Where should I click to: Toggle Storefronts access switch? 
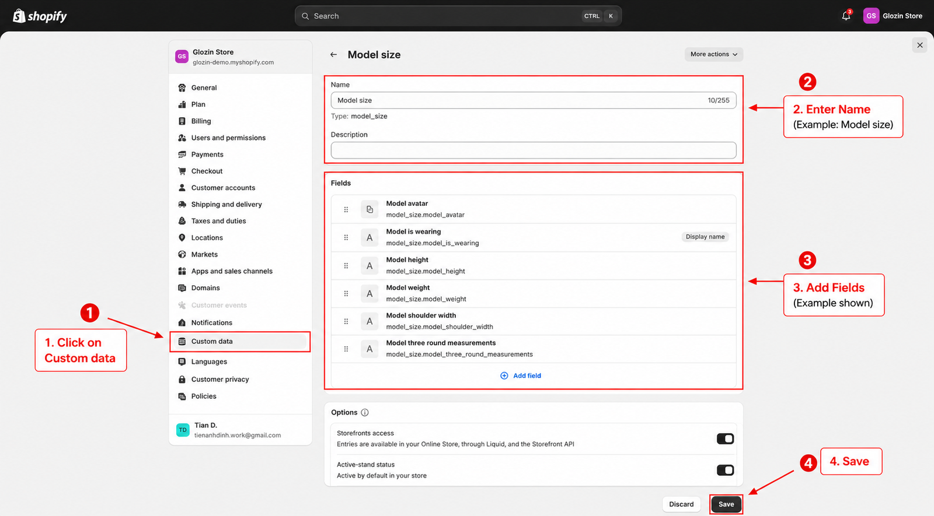725,438
